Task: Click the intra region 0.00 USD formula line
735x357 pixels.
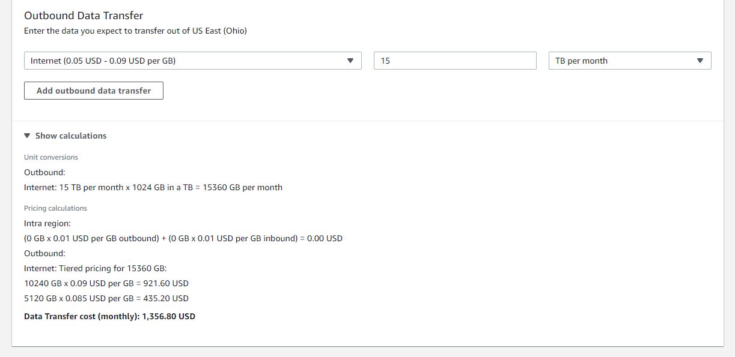Action: point(183,238)
